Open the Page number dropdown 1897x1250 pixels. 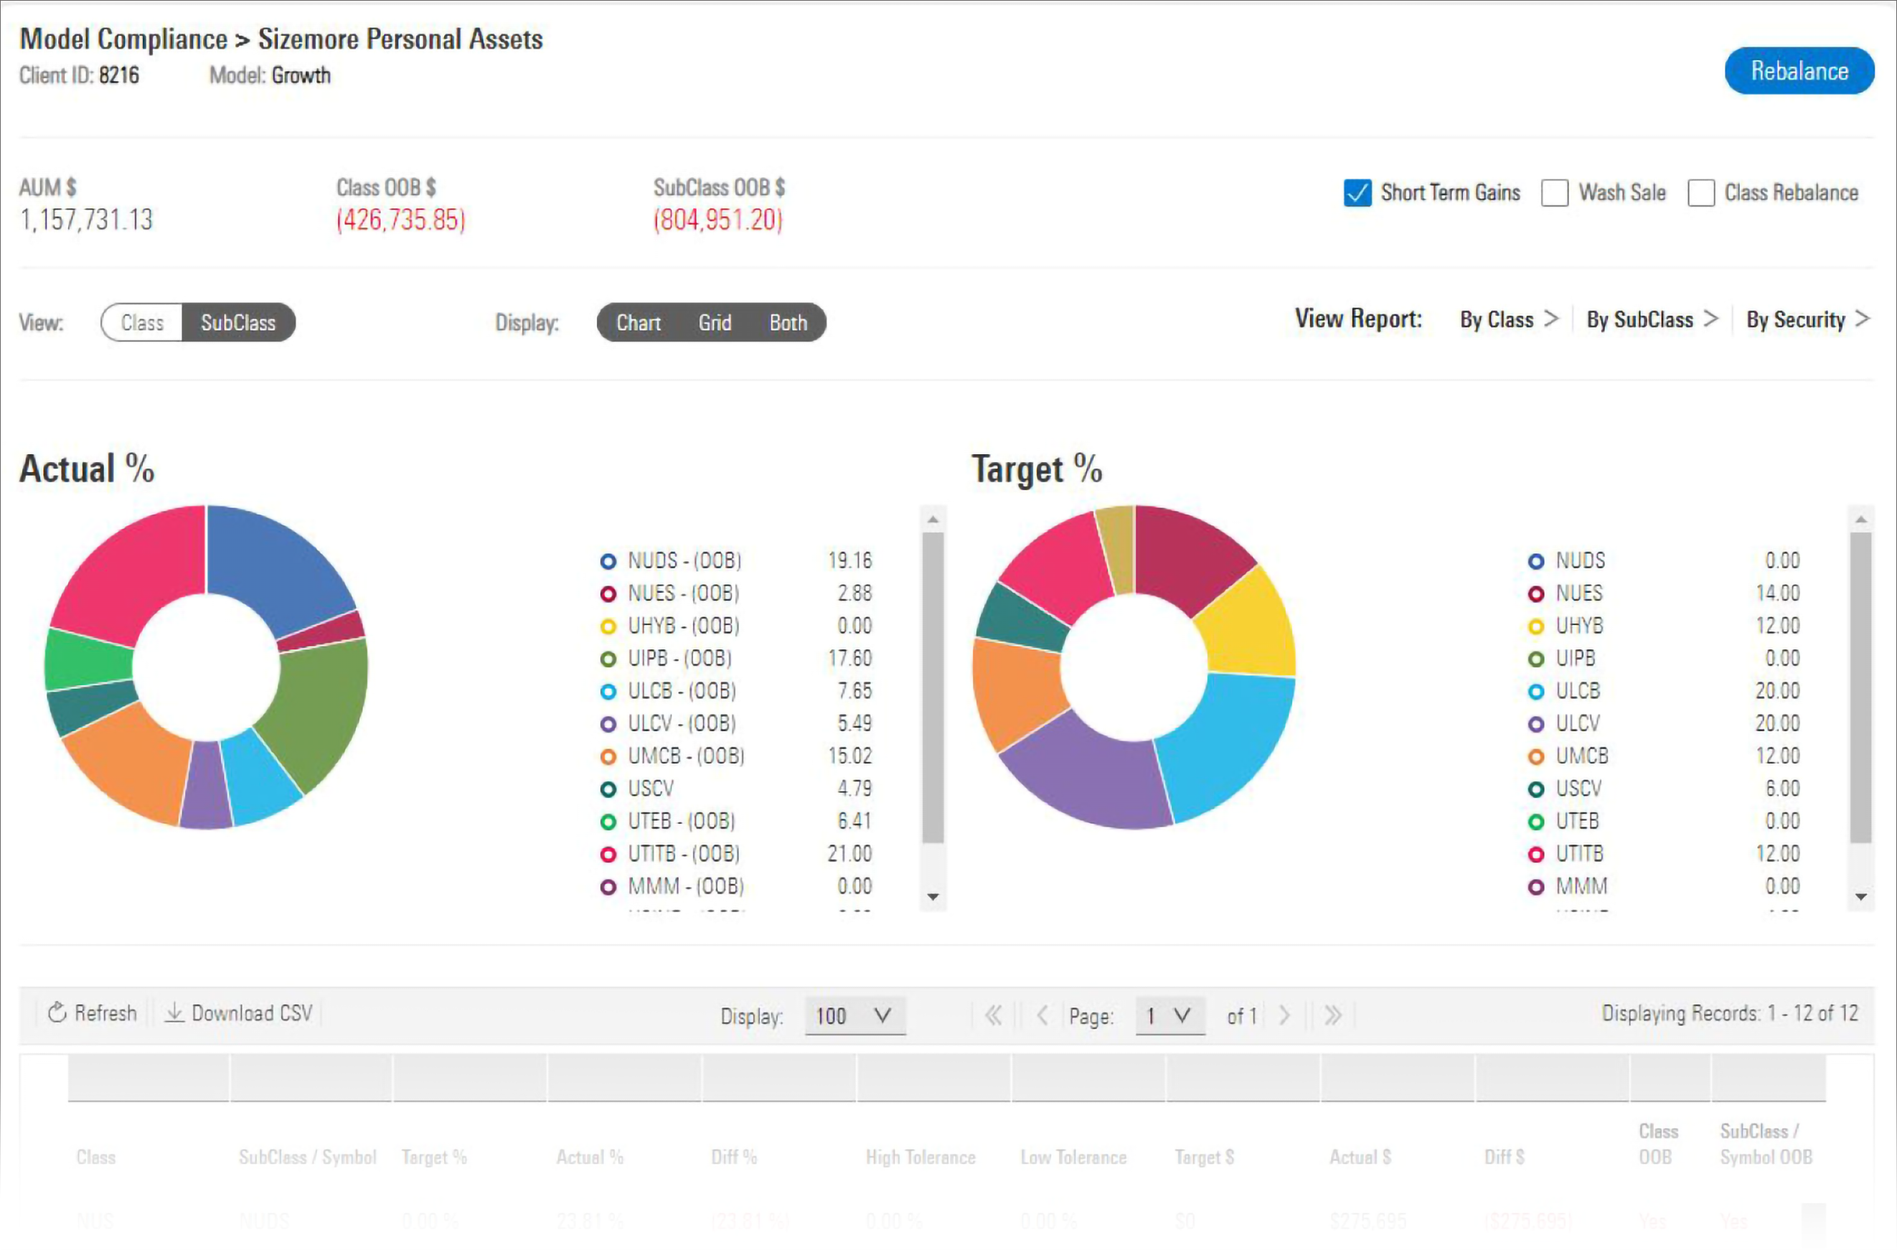(1169, 1015)
